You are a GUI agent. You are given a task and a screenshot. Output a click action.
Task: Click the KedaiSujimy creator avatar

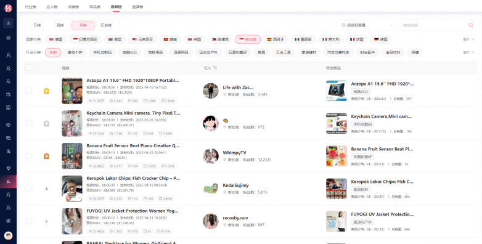[x=211, y=189]
